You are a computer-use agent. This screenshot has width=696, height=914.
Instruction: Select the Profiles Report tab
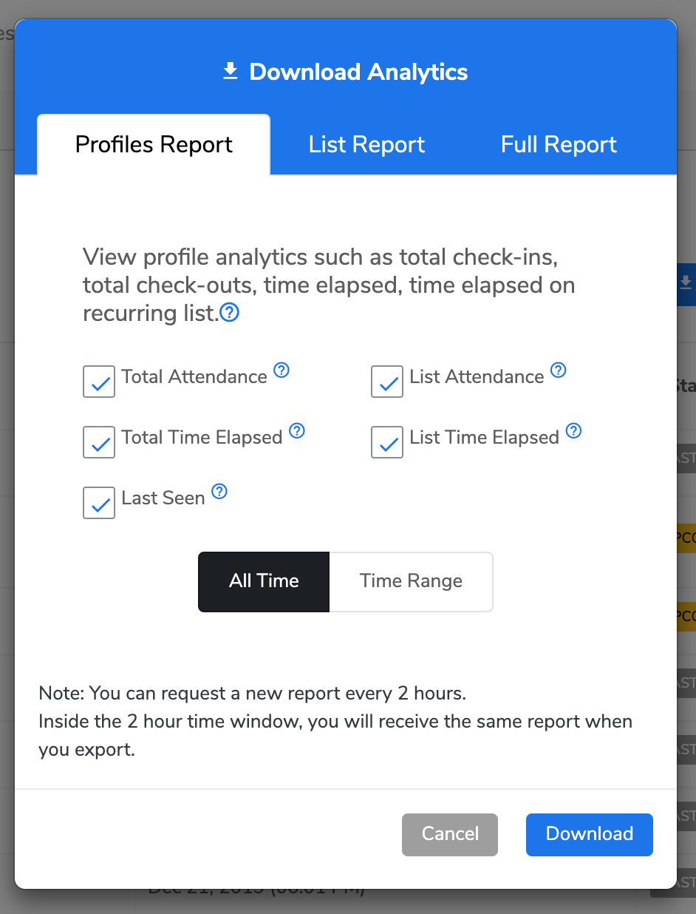(x=154, y=144)
